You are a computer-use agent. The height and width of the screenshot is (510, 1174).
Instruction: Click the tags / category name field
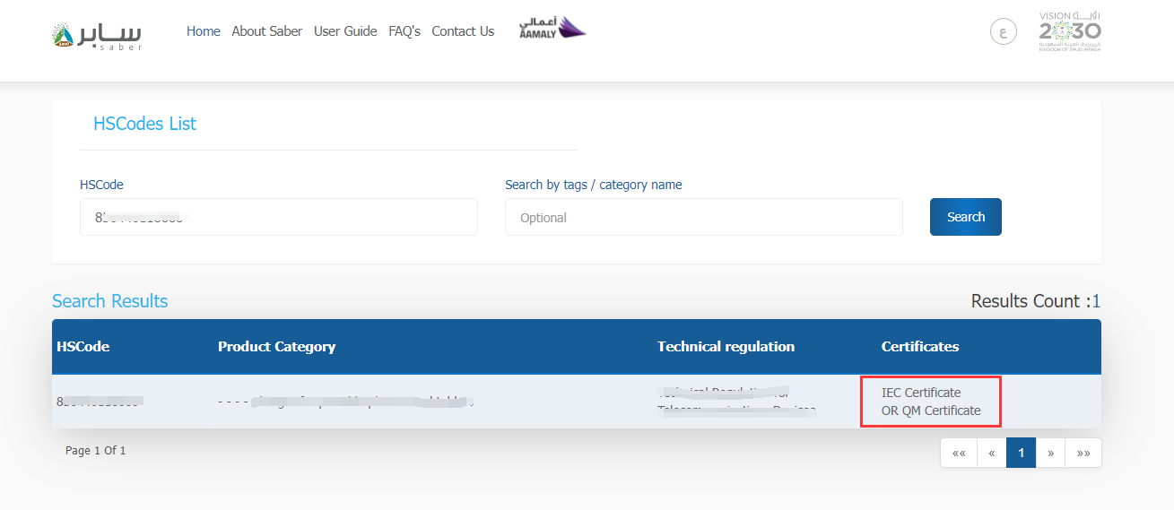click(x=703, y=217)
